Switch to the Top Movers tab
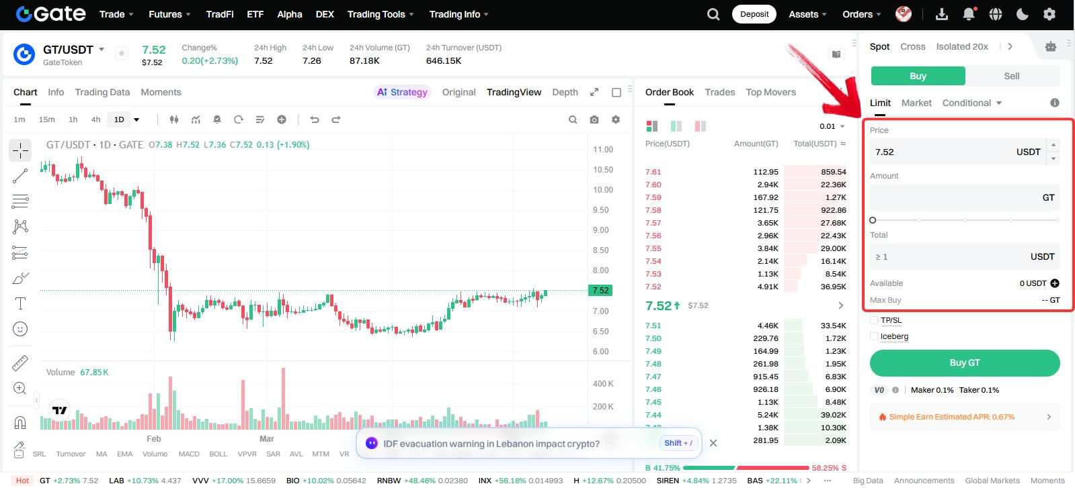1075x488 pixels. click(770, 92)
